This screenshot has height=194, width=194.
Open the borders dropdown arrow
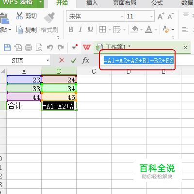tap(110, 30)
